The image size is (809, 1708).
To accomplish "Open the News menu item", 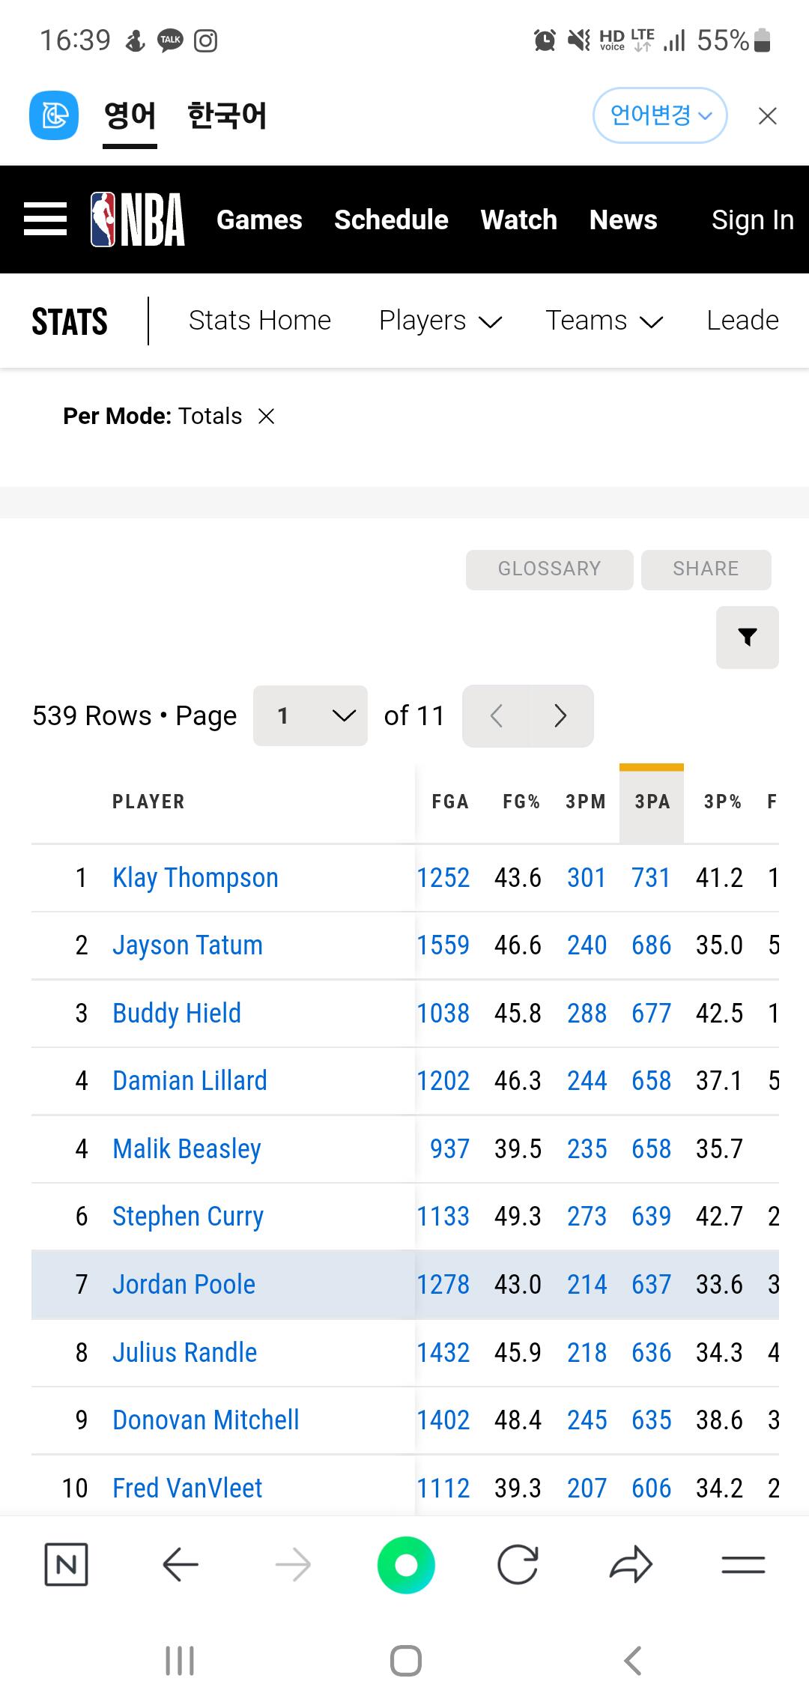I will pyautogui.click(x=623, y=220).
